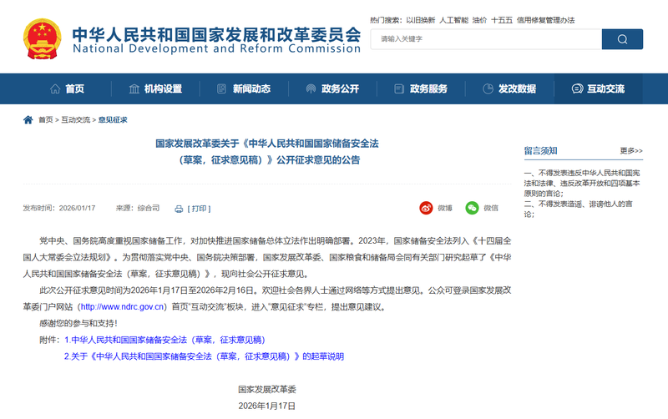This screenshot has width=668, height=419.
Task: Open attachment 1 储备安全法 draft link
Action: coord(164,341)
